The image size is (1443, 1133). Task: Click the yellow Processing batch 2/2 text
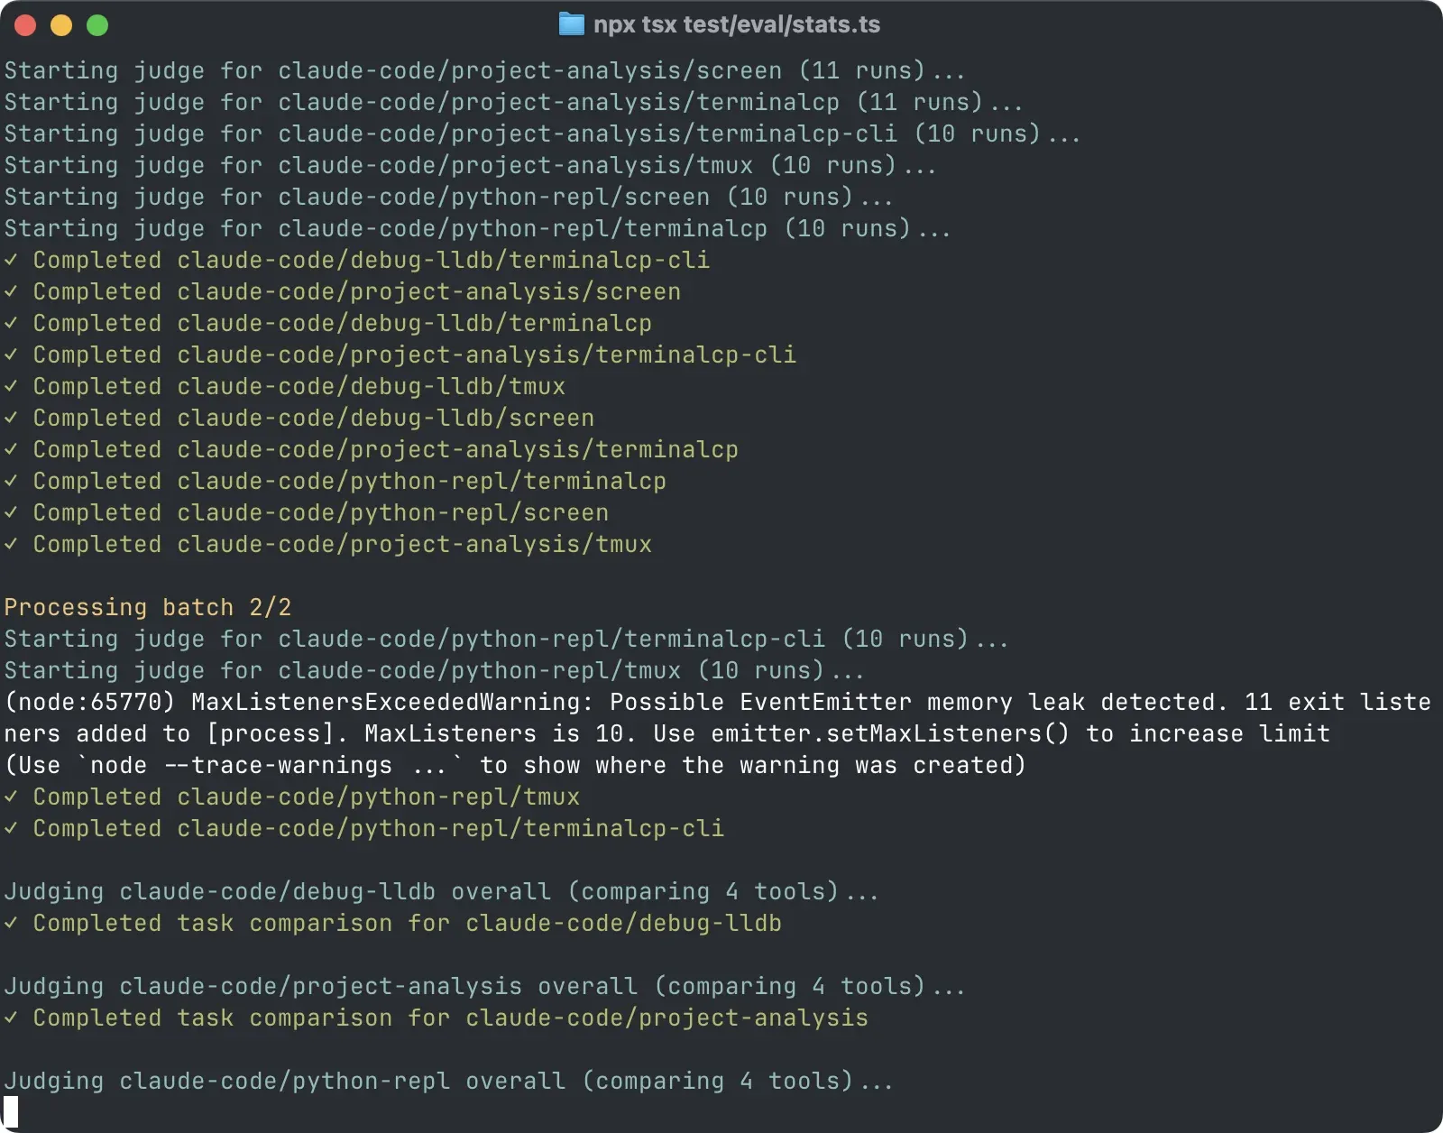tap(148, 607)
